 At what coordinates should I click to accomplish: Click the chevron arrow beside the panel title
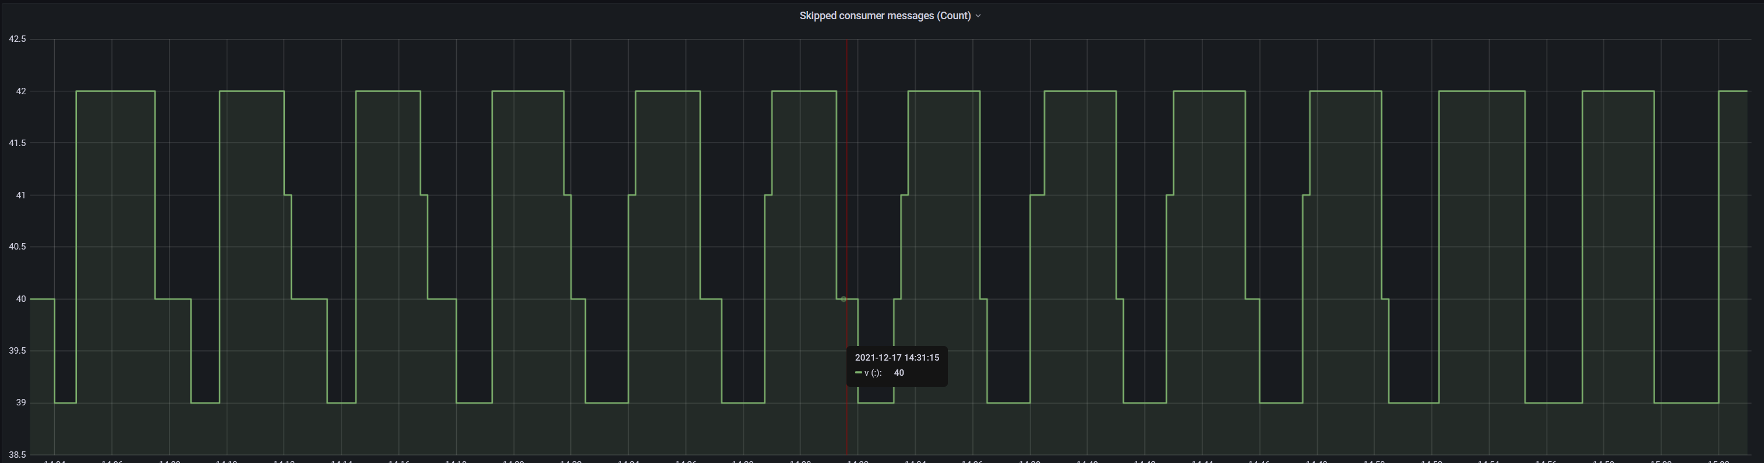coord(978,16)
